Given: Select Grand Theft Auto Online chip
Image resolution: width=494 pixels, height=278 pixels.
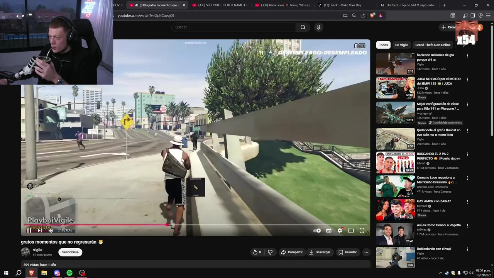Looking at the screenshot, I should coord(433,45).
